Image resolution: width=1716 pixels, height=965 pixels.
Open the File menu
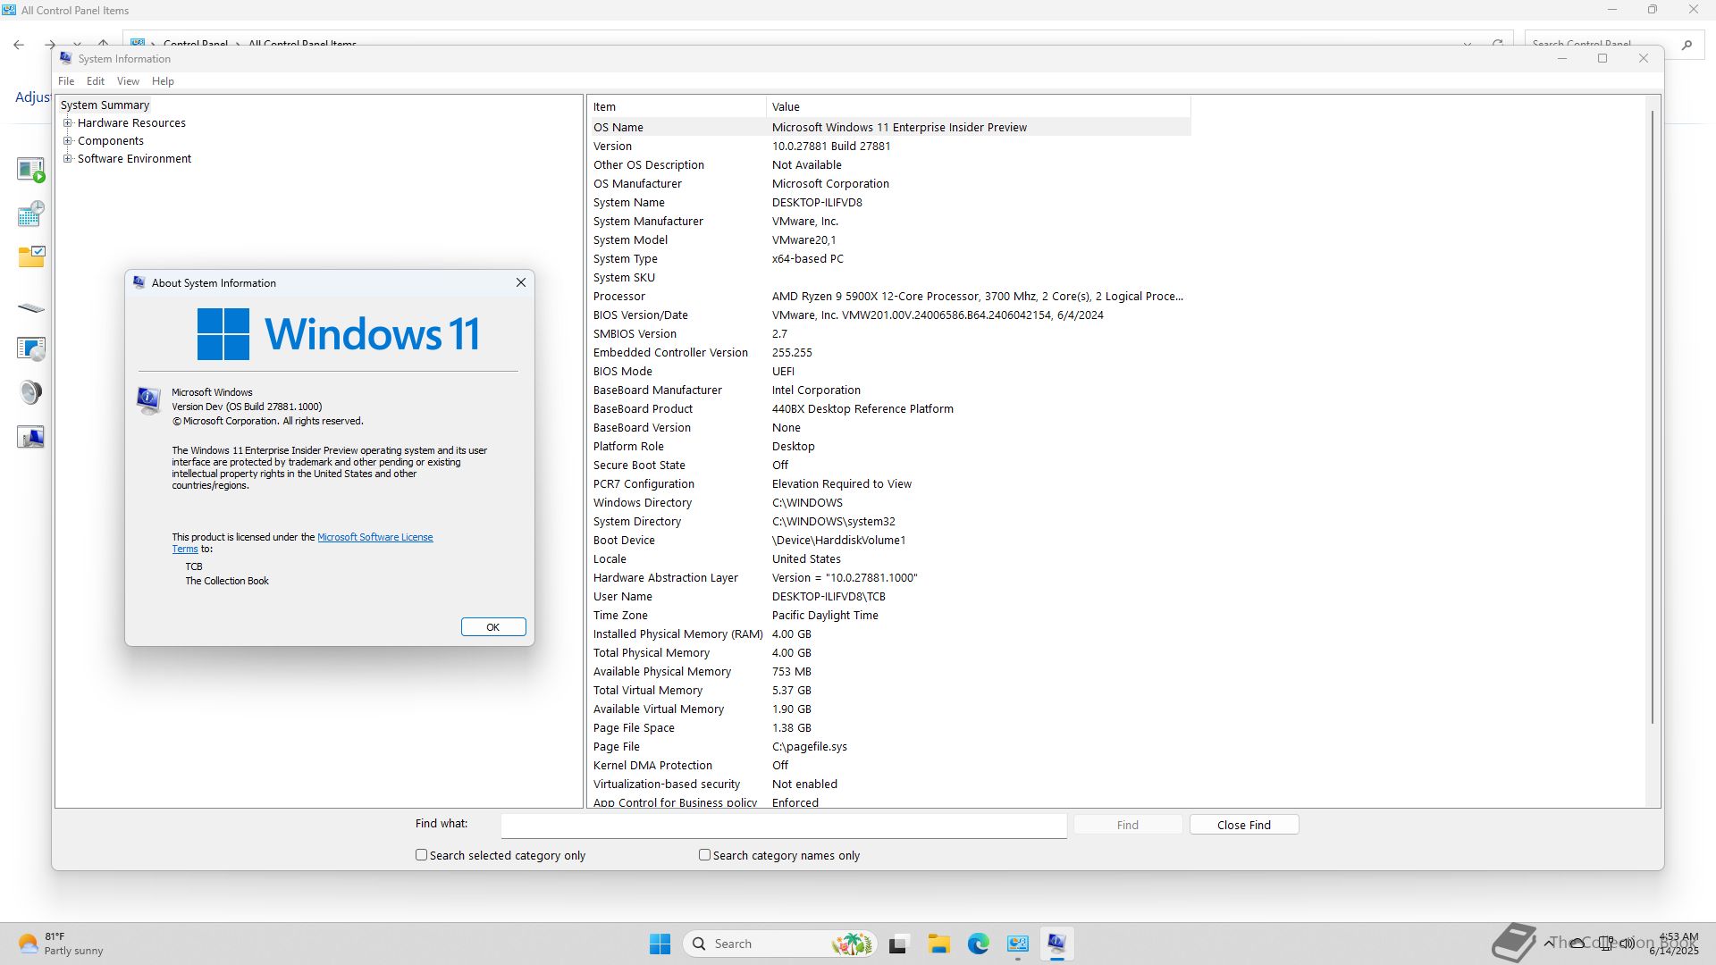66,81
